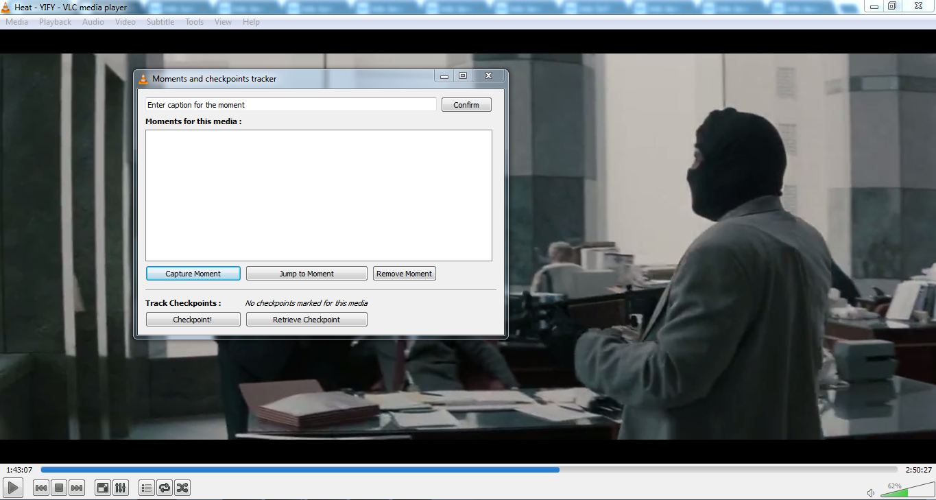The image size is (936, 500).
Task: Click the Remove Moment button
Action: (405, 274)
